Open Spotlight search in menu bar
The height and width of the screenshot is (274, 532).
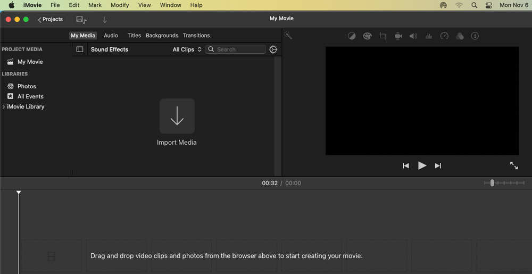[x=475, y=5]
